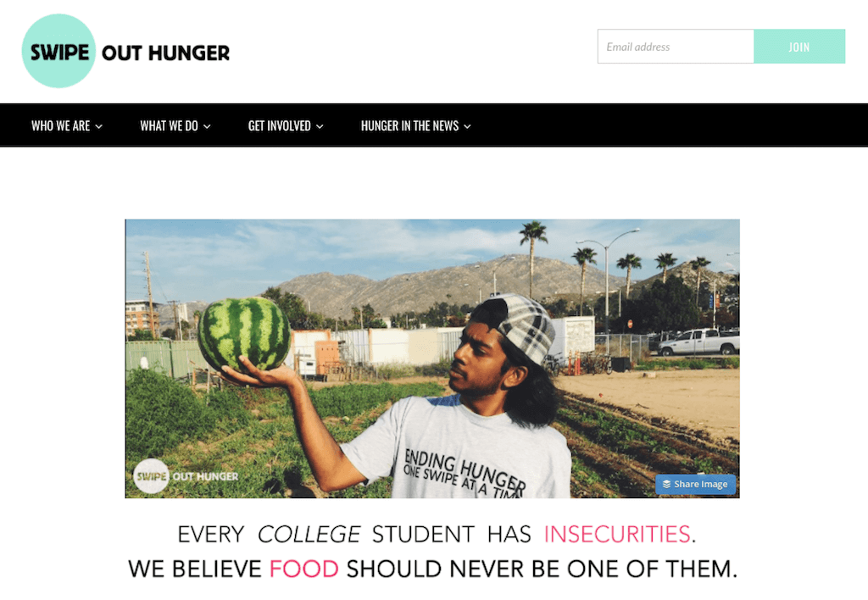This screenshot has height=600, width=868.
Task: Click the pink FOOD word in tagline
Action: click(304, 569)
